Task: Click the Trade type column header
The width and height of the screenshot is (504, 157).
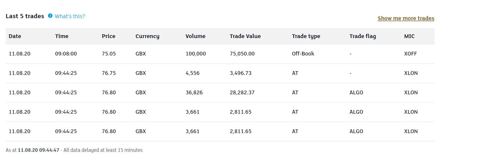Action: pos(306,36)
